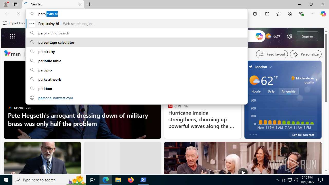Viewport: 329px width, 185px height.
Task: Choose the percipio suggestion
Action: tap(136, 70)
